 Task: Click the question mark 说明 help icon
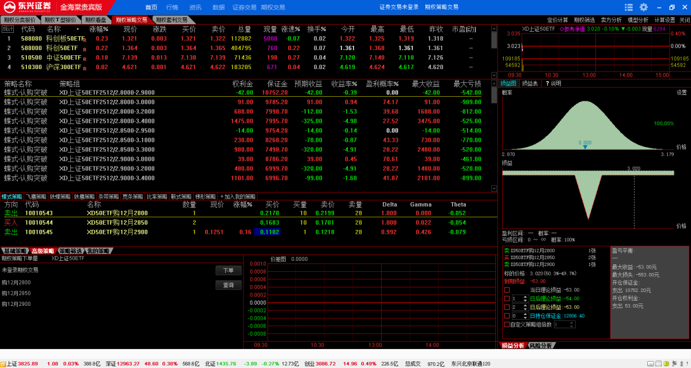click(546, 84)
